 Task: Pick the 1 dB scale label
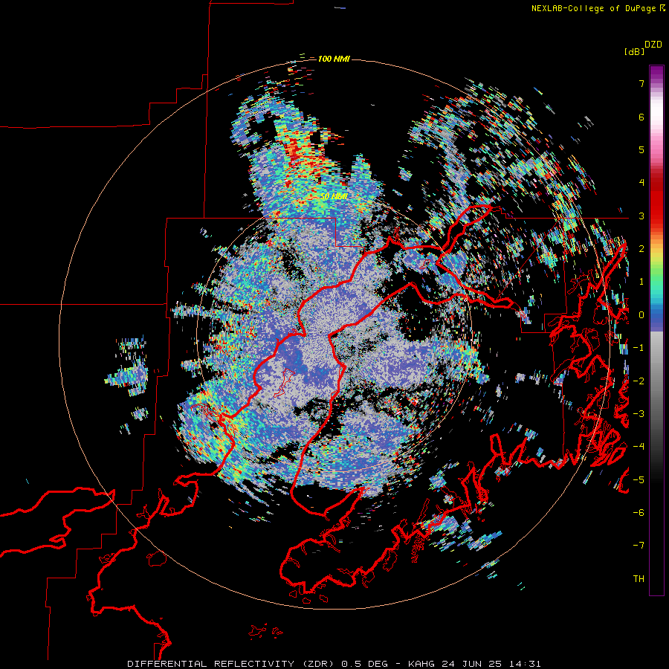coord(641,282)
